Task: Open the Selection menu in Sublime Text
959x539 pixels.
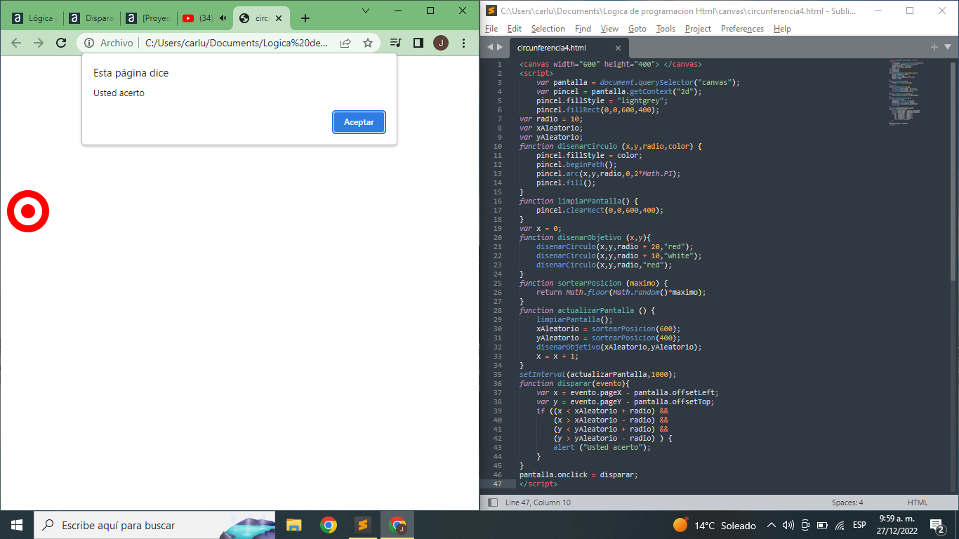Action: [x=548, y=29]
